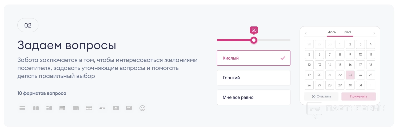Click the file upload format icon
Viewport: 399px width, 133px height.
pos(116,108)
